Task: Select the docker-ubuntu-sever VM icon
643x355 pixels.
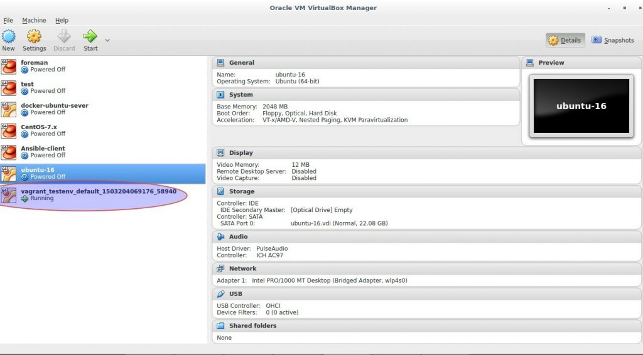Action: click(9, 109)
